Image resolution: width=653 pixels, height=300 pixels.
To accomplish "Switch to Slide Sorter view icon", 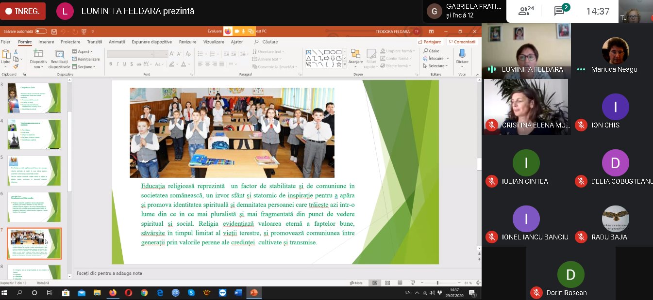I will (387, 282).
